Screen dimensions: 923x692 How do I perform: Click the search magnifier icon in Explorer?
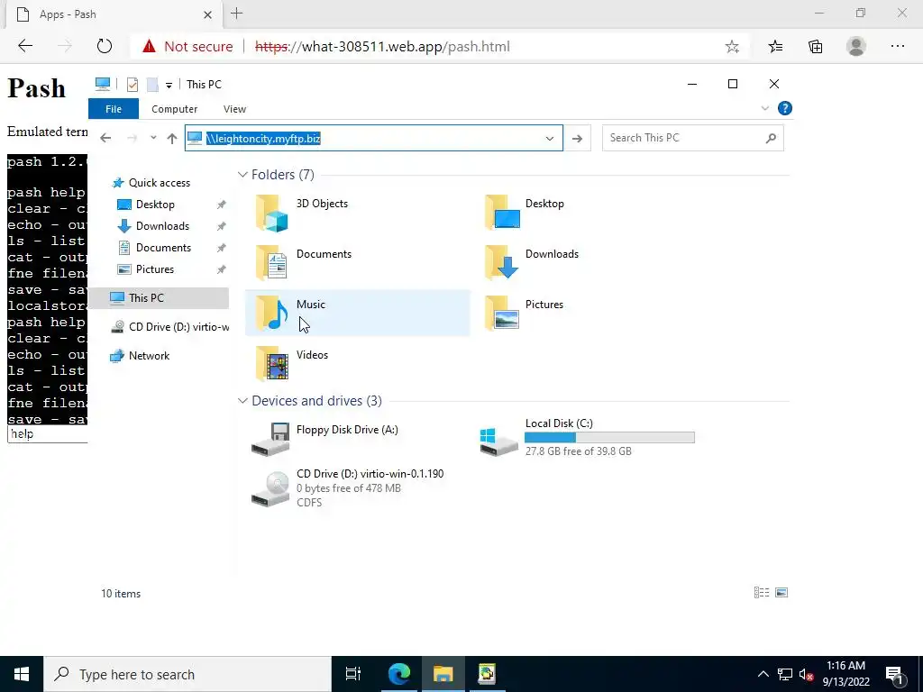771,138
